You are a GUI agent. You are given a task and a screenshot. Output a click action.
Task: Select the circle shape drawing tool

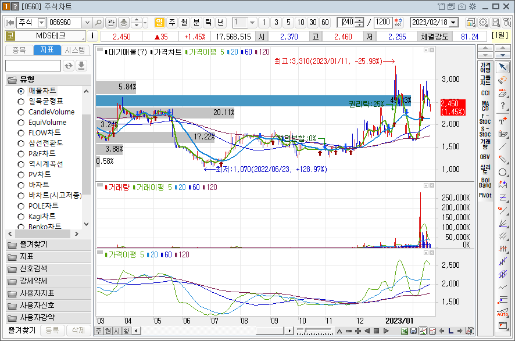503,173
